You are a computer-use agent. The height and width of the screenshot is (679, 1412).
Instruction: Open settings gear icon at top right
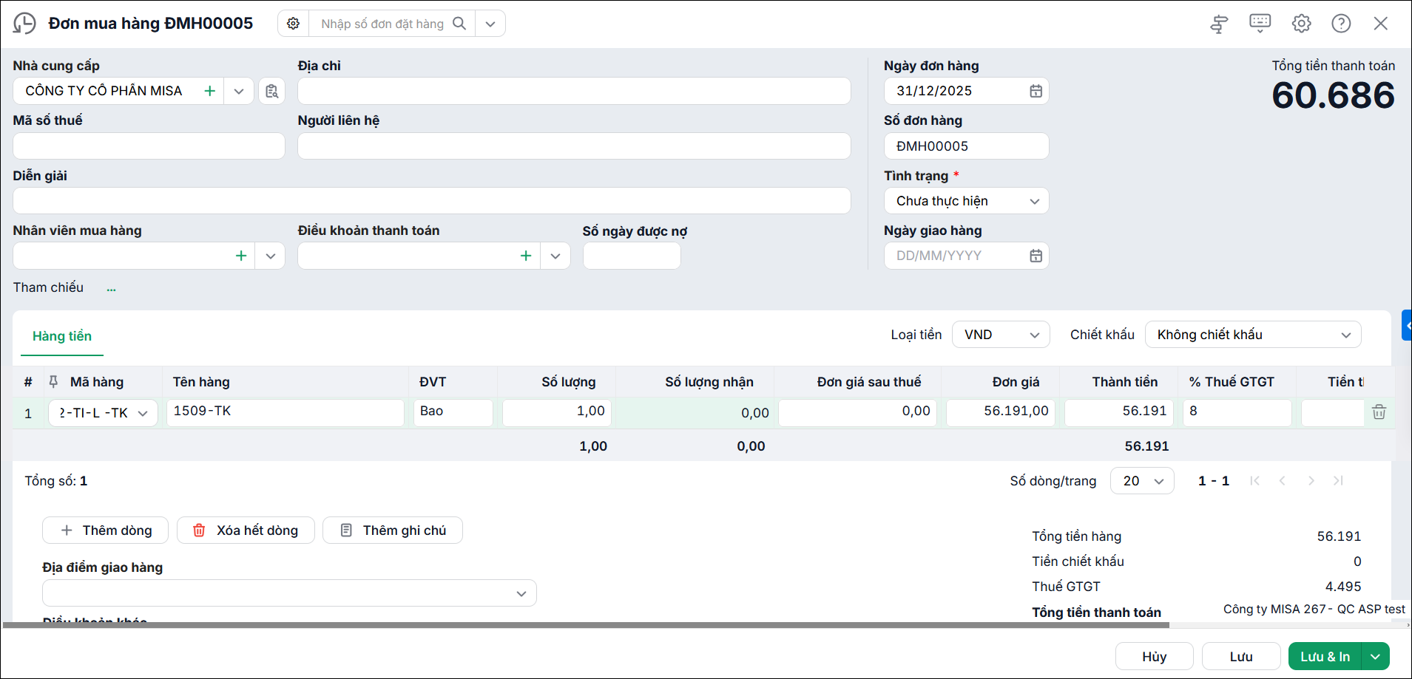coord(1302,24)
